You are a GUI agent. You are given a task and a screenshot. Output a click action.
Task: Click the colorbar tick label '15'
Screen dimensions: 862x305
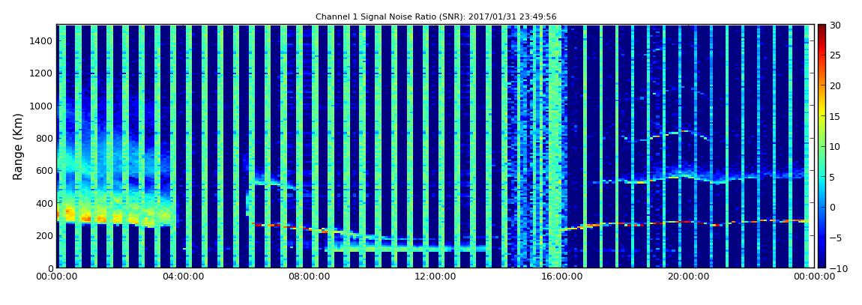[835, 116]
